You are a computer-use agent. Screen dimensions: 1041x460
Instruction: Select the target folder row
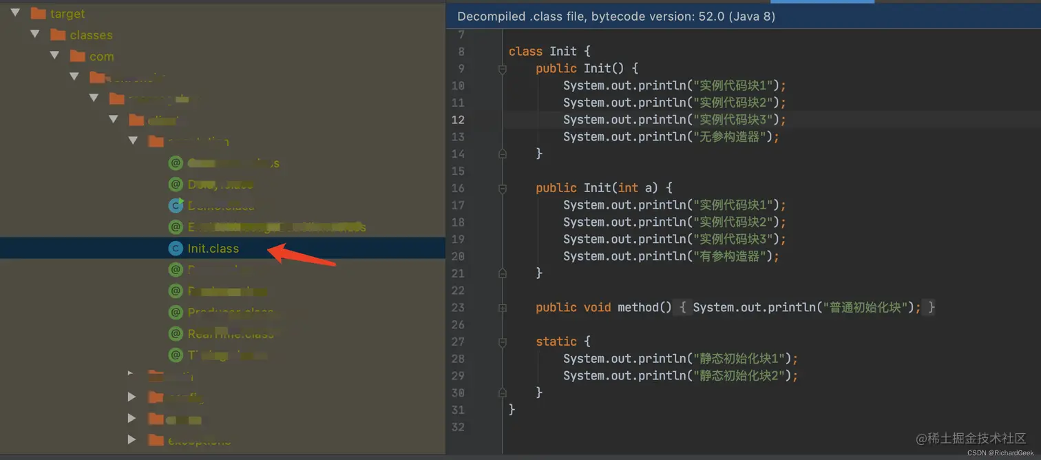(x=222, y=13)
